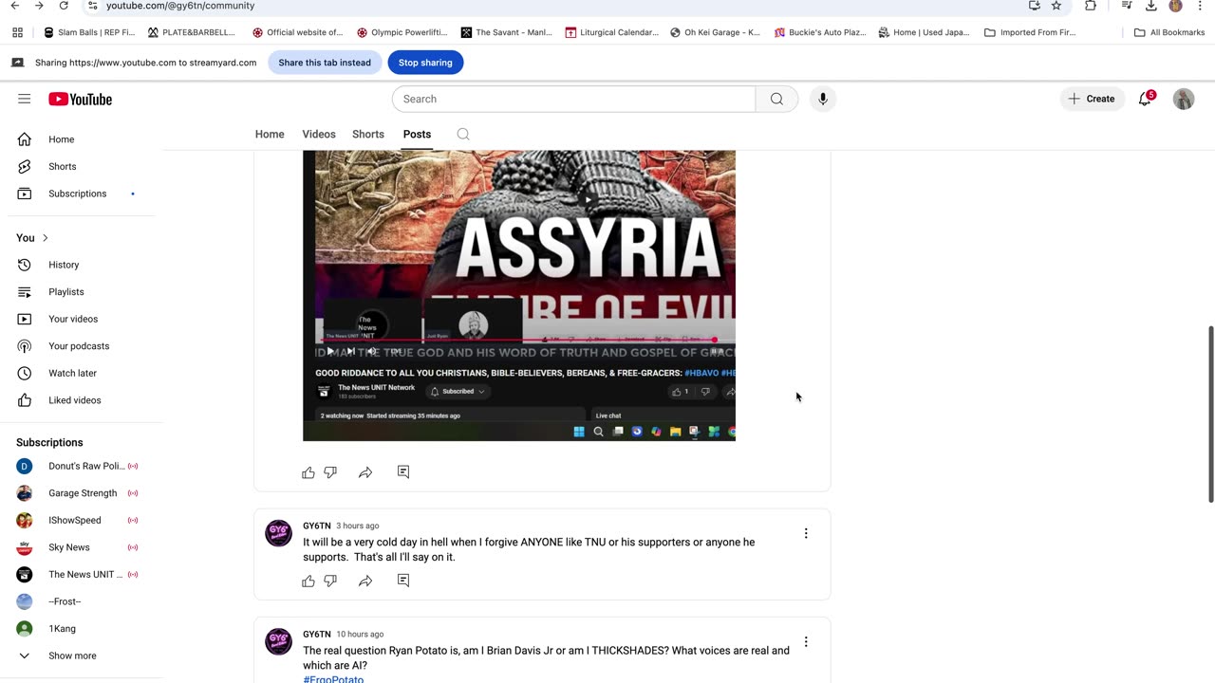
Task: Open the notifications bell
Action: pos(1145,99)
